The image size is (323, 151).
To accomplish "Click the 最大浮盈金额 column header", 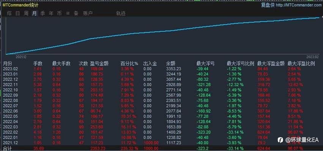I will 271,63.
